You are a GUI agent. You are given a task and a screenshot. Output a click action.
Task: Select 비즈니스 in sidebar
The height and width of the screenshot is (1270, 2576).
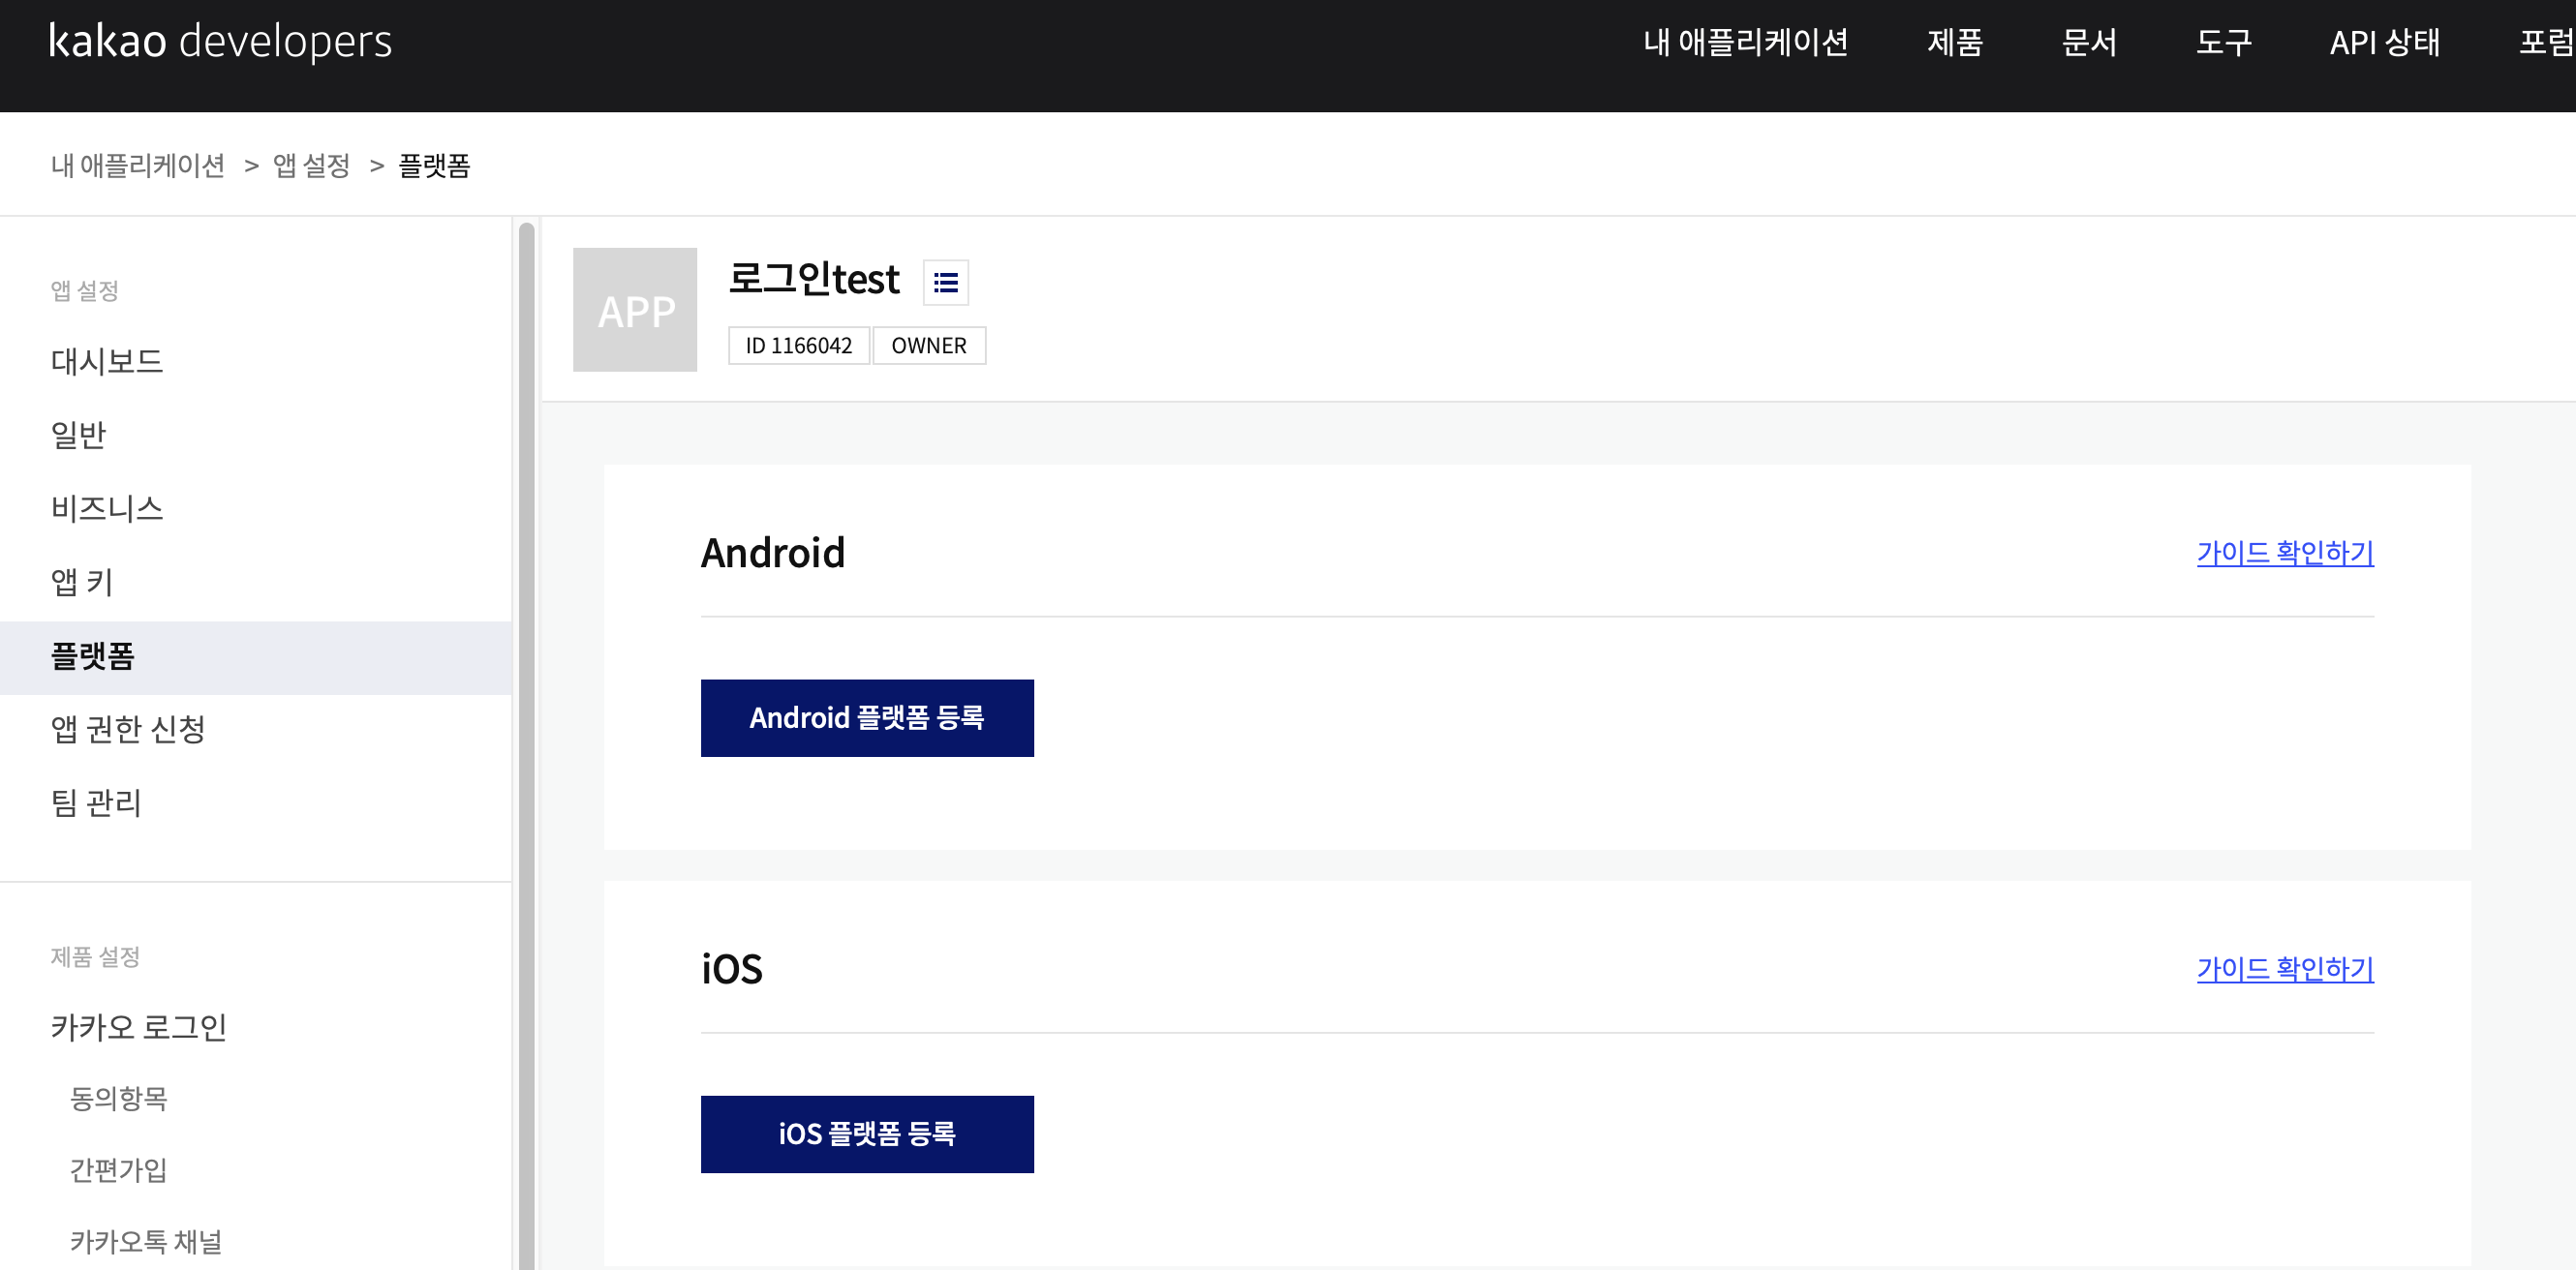click(x=107, y=508)
